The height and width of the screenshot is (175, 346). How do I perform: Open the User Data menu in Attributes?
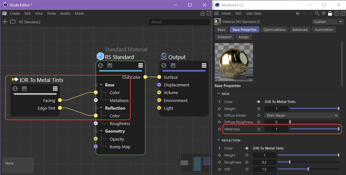tap(254, 13)
